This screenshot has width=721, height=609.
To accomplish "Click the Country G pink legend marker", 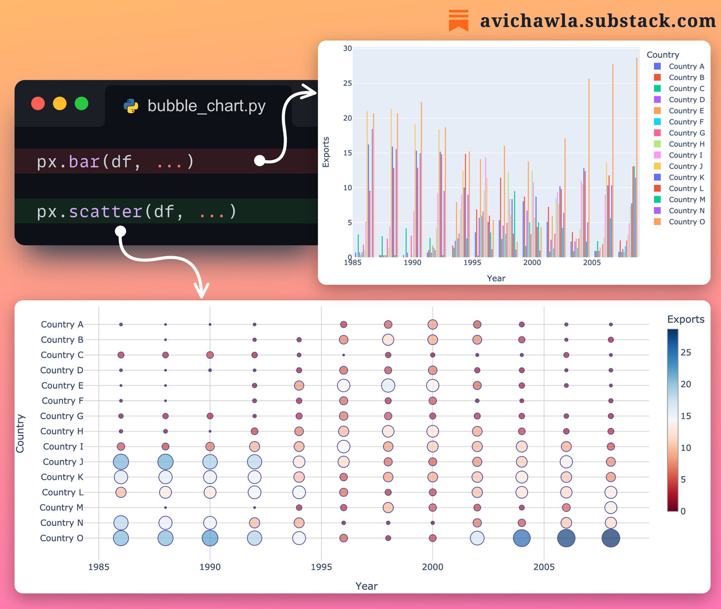I will point(658,133).
